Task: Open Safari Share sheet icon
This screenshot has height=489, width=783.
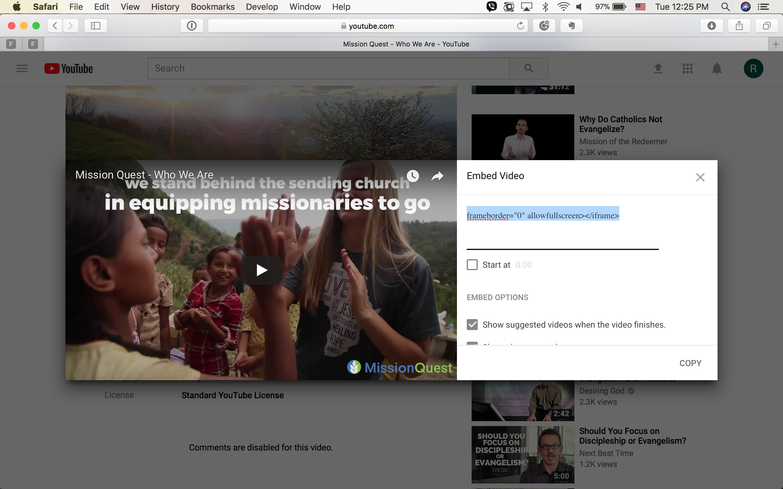Action: (739, 26)
